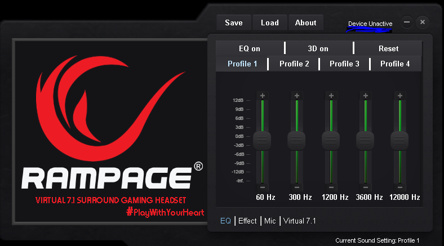
Task: Click the plus icon above 1200 Hz slider
Action: click(331, 96)
